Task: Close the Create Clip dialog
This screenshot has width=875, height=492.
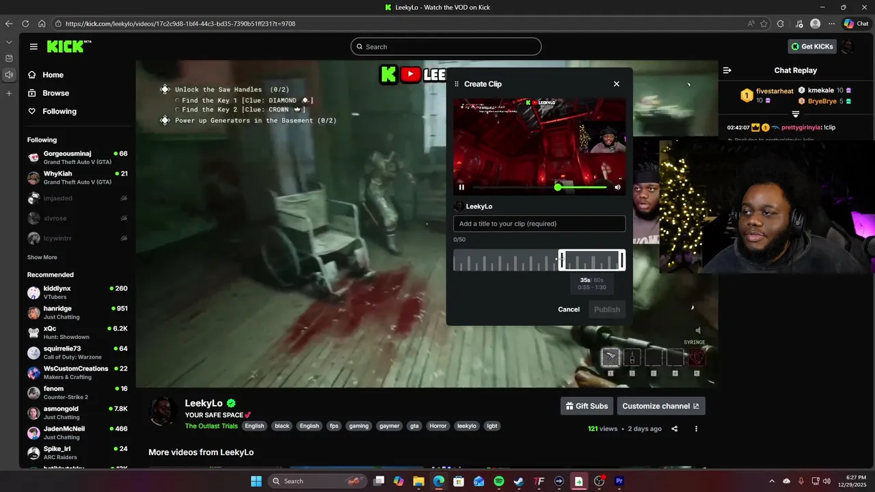Action: coord(617,84)
